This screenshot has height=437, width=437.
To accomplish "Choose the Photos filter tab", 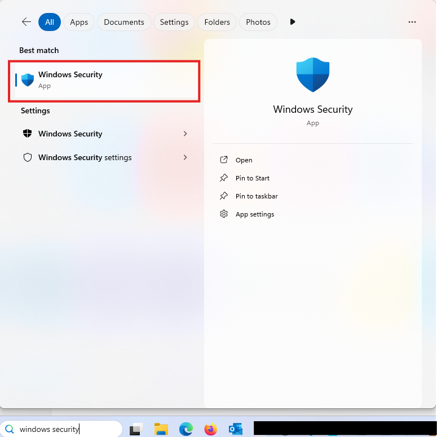I will tap(258, 22).
